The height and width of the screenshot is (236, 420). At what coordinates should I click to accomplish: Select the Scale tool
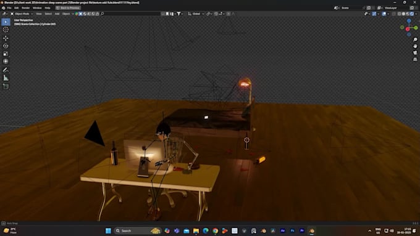click(6, 54)
